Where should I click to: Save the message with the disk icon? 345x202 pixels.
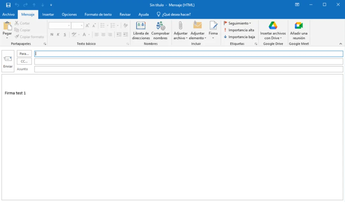(x=8, y=5)
